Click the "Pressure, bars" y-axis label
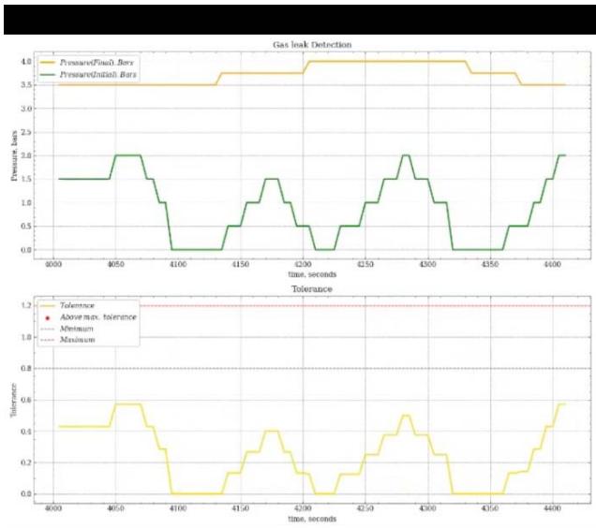 [x=16, y=154]
